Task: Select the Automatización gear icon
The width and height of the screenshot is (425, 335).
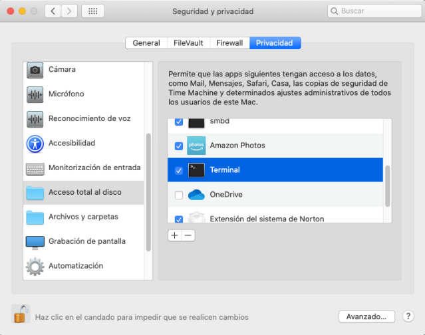Action: tap(35, 267)
